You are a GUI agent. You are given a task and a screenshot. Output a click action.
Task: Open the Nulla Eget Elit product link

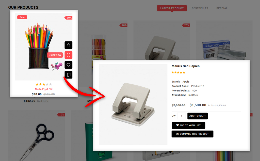(44, 89)
